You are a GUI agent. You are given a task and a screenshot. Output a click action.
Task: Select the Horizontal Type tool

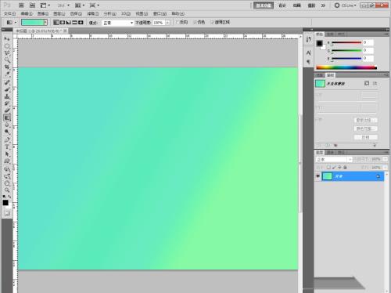point(7,147)
